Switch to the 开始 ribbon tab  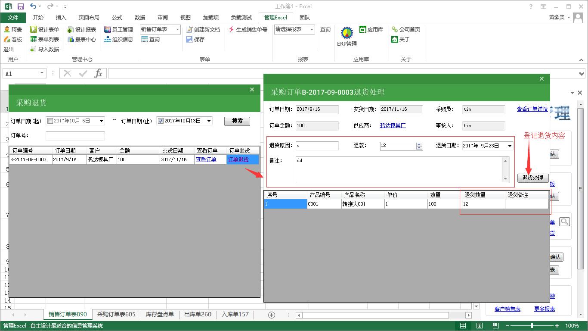38,18
